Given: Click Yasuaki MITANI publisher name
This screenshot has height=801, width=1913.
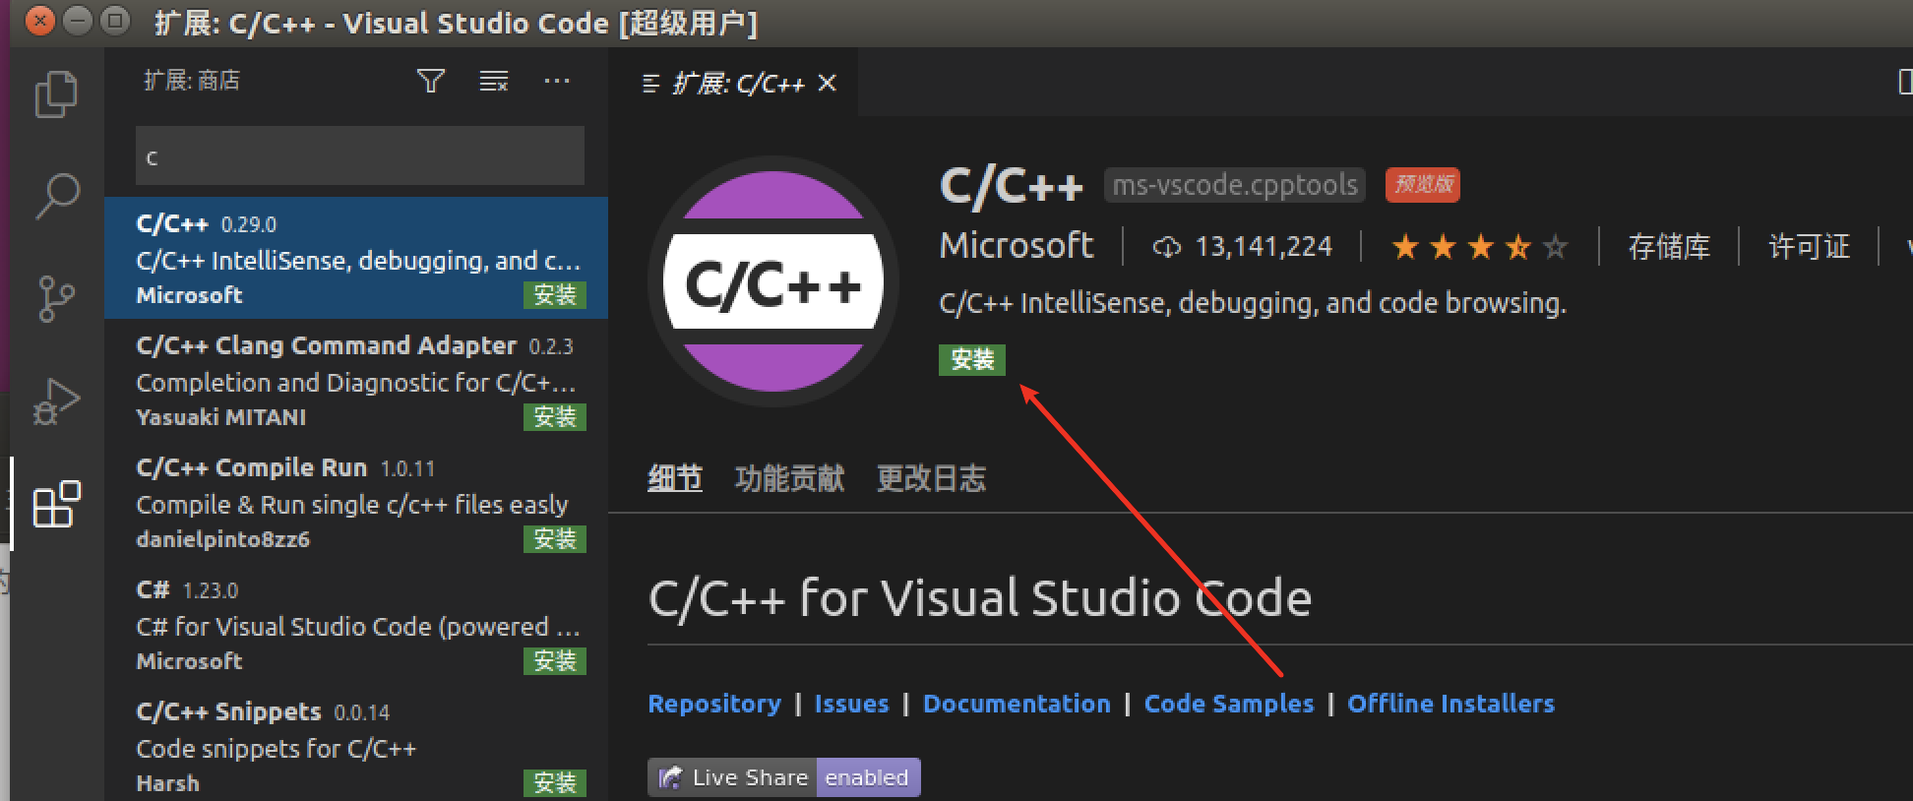Looking at the screenshot, I should pos(221,417).
